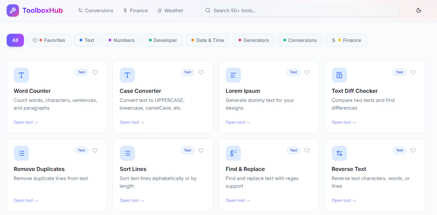Click the Remove Duplicates card title

point(39,169)
